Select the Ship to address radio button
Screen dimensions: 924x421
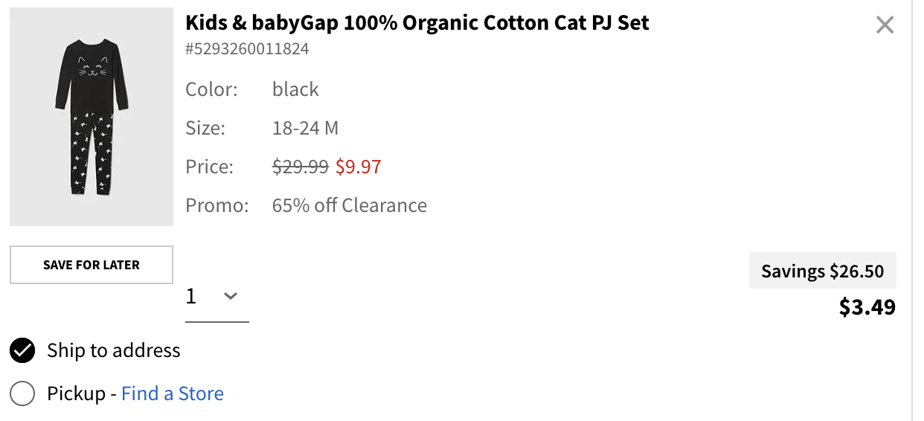[22, 350]
